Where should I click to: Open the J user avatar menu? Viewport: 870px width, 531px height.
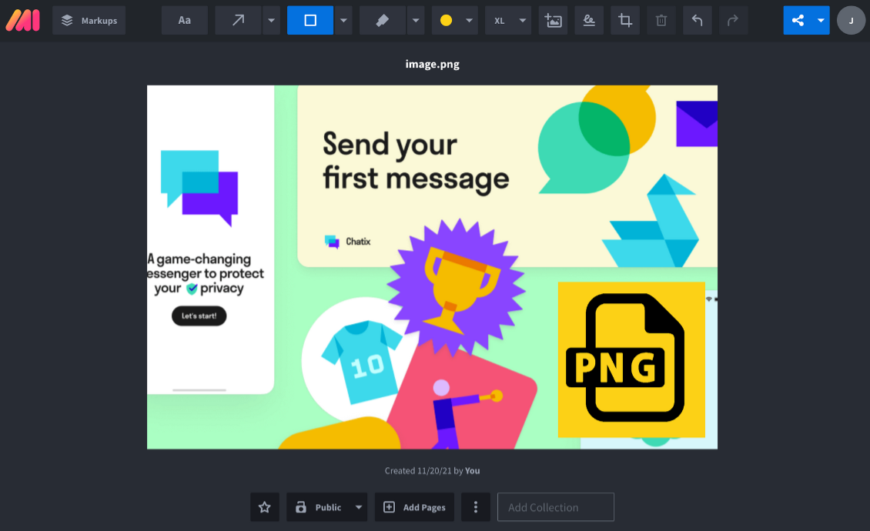click(x=851, y=21)
